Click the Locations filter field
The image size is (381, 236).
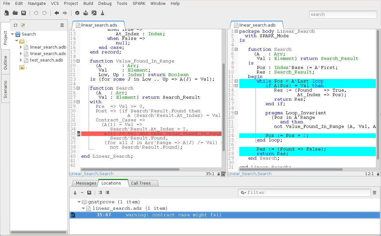click(x=304, y=193)
